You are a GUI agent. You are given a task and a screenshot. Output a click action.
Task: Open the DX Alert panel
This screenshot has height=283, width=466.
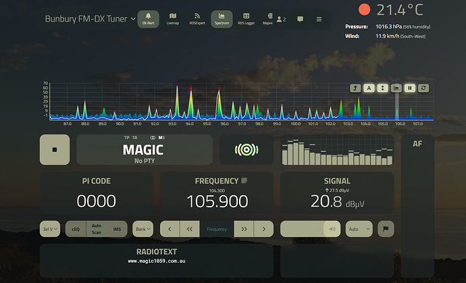[148, 19]
